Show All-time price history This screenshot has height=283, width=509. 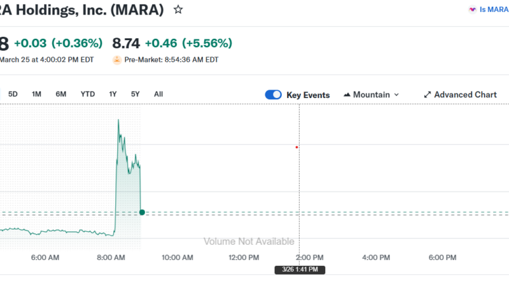[x=158, y=94]
